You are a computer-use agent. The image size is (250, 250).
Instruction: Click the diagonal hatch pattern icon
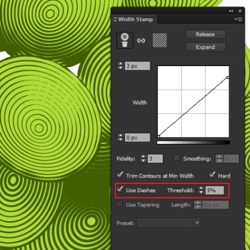click(160, 40)
